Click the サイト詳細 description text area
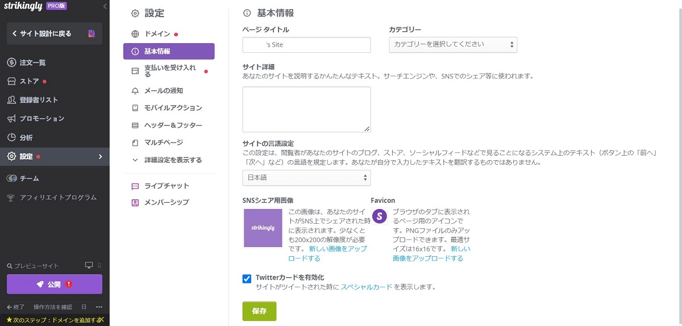The height and width of the screenshot is (326, 682). pos(306,110)
